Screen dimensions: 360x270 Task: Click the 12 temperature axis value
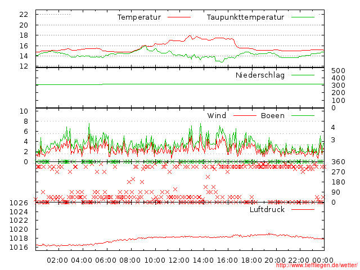24,66
